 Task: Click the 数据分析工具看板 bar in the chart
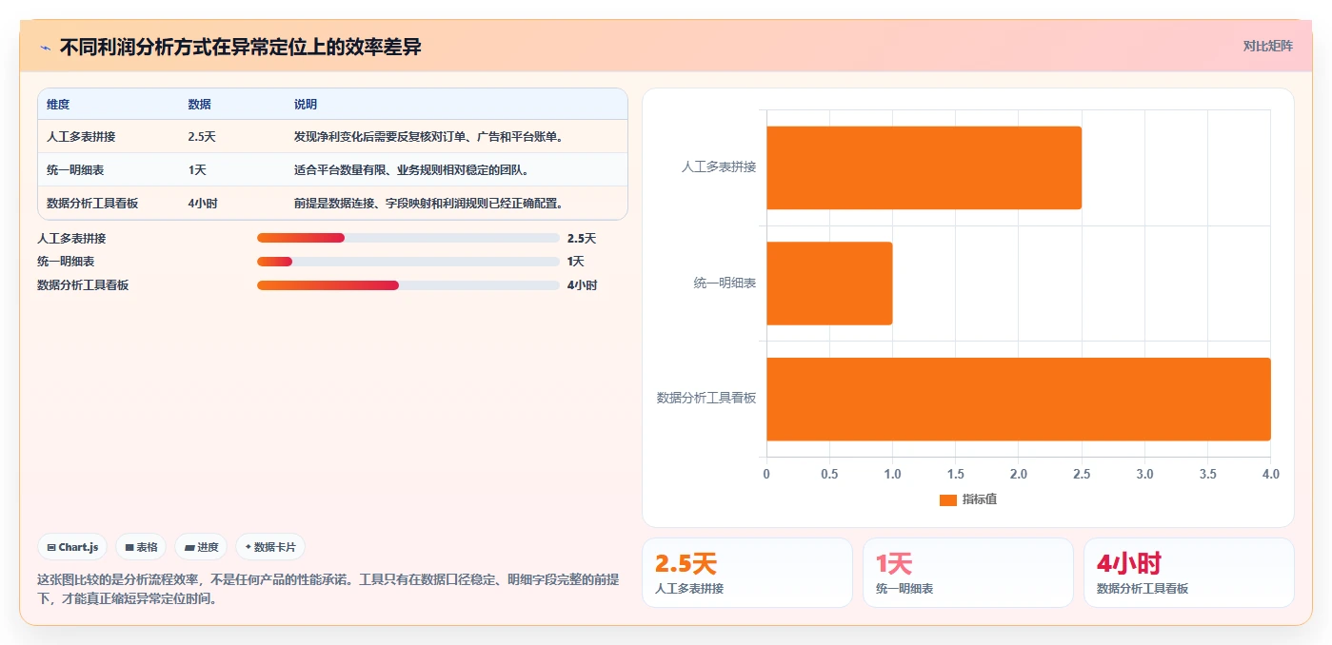tap(1019, 399)
